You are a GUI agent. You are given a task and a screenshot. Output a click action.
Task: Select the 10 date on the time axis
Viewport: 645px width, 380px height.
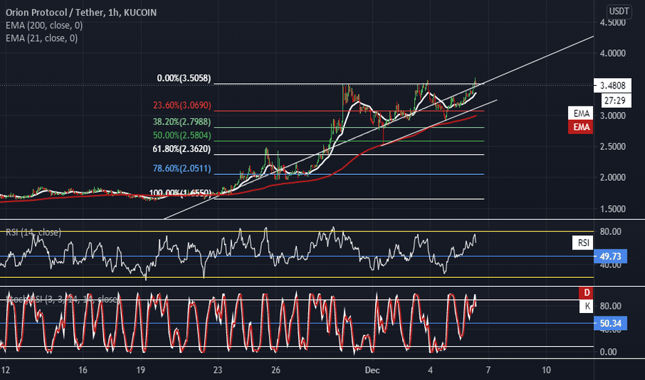tap(546, 370)
